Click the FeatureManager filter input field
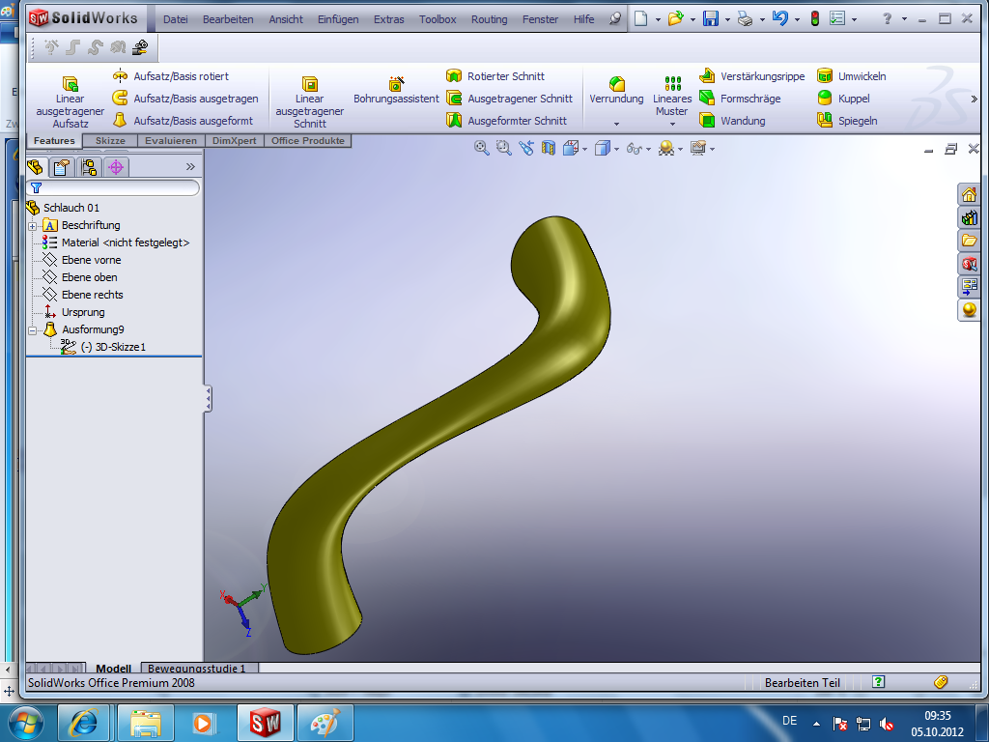The width and height of the screenshot is (989, 742). coord(114,187)
